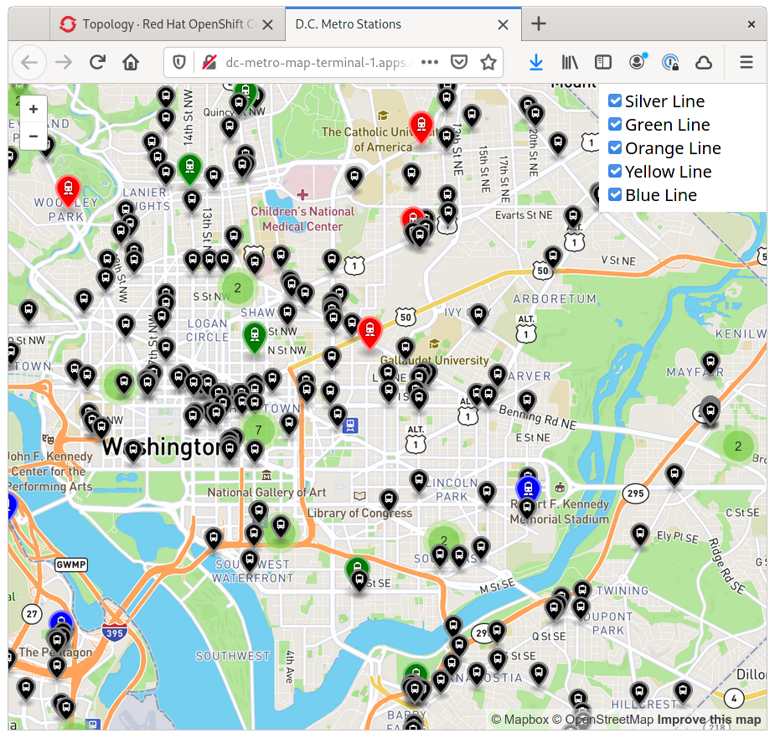This screenshot has height=738, width=775.
Task: Toggle the browser sidebar view
Action: point(603,62)
